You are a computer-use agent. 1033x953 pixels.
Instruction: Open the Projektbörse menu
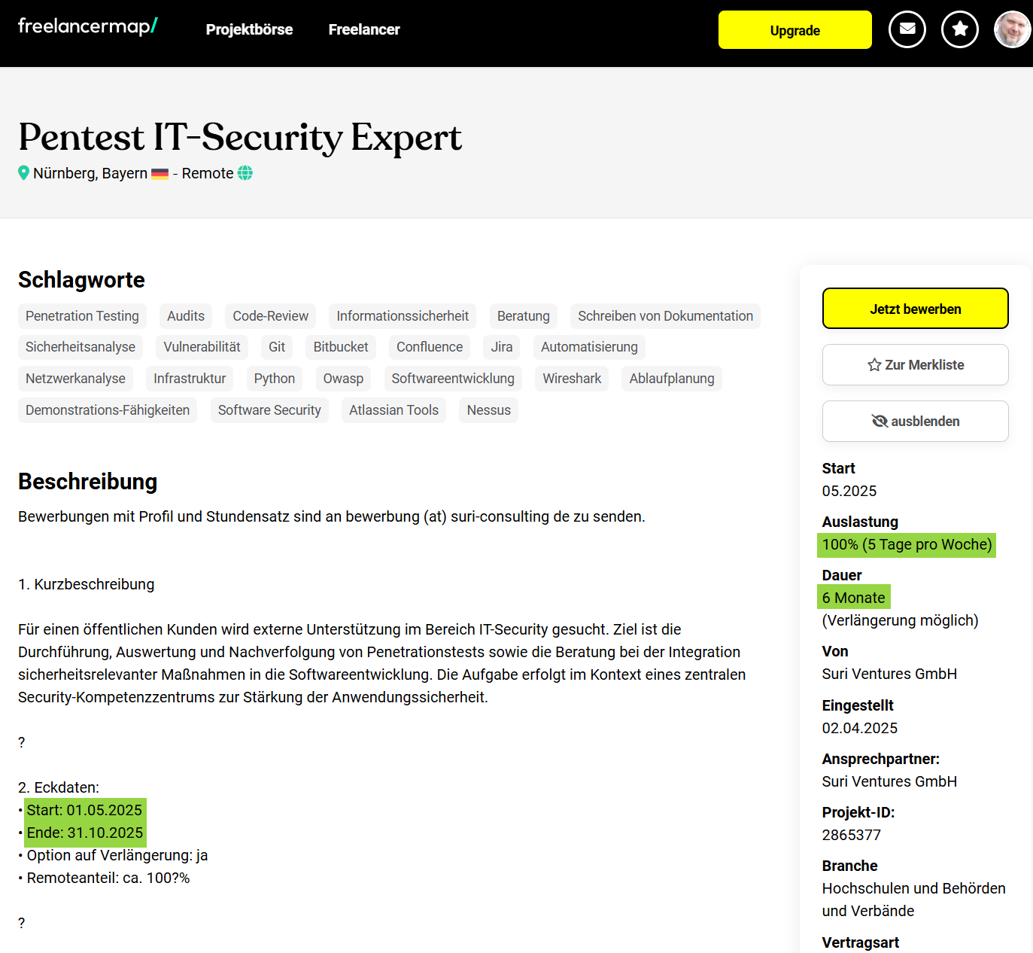[x=249, y=29]
